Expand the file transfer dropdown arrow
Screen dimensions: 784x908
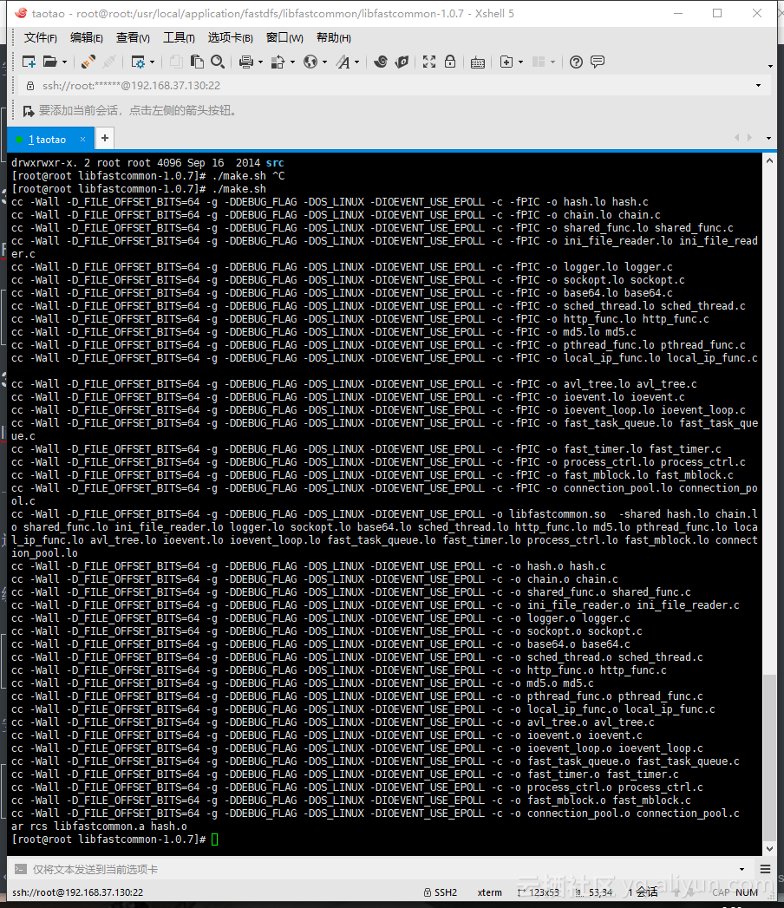(x=292, y=62)
